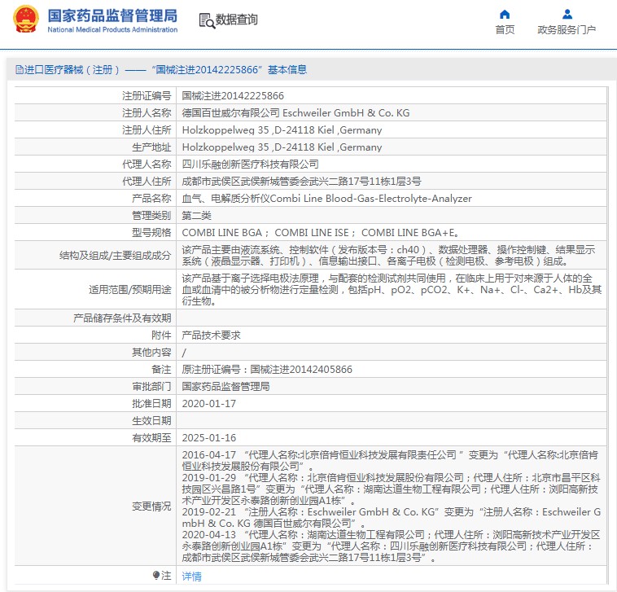The height and width of the screenshot is (592, 617).
Task: Go to 政务服务门户 portal
Action: click(567, 30)
